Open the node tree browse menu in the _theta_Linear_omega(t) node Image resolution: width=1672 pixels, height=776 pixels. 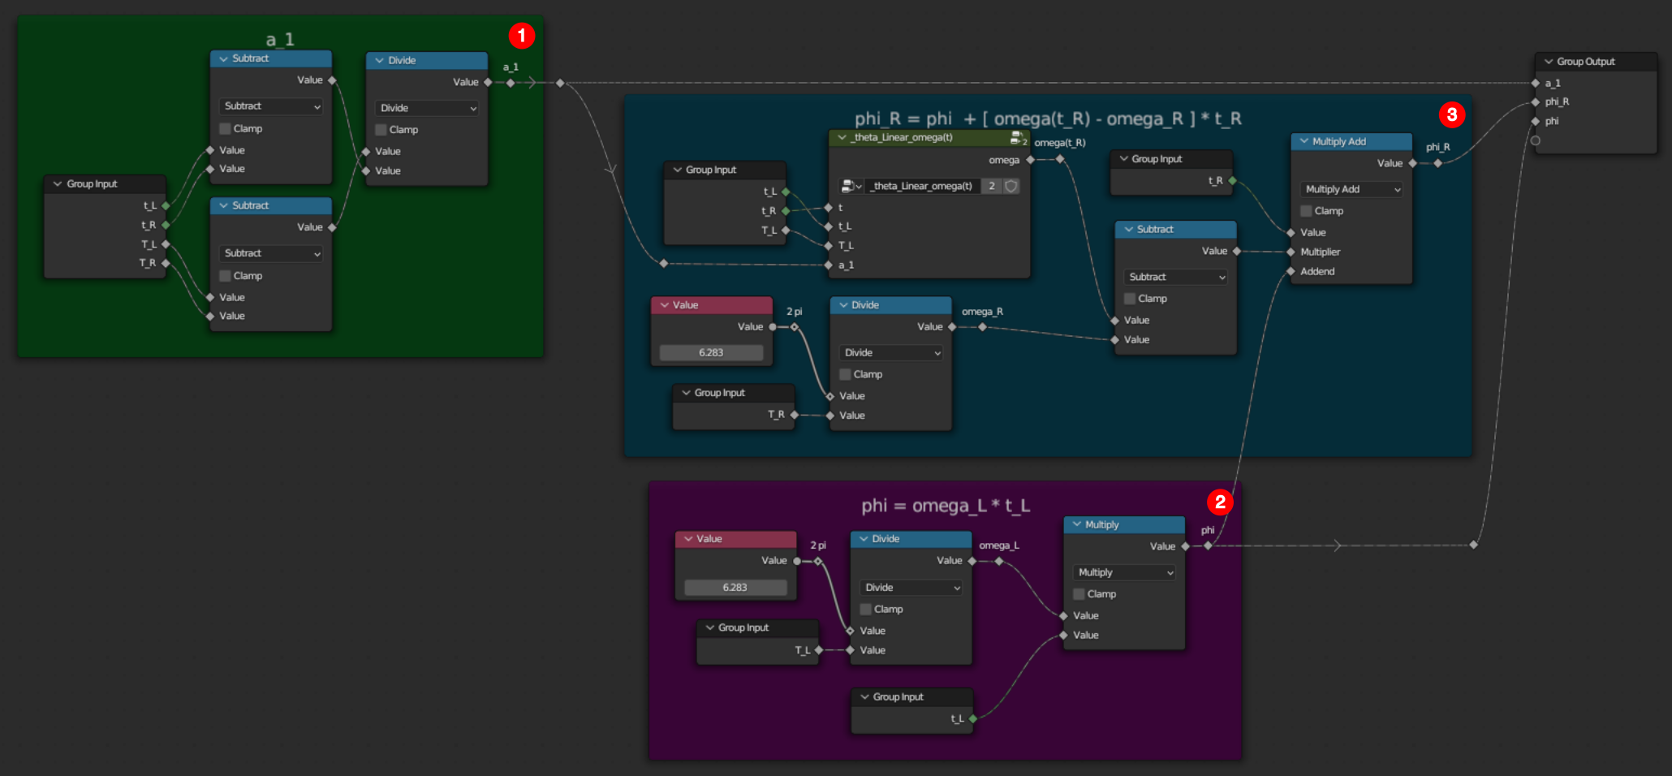tap(851, 186)
